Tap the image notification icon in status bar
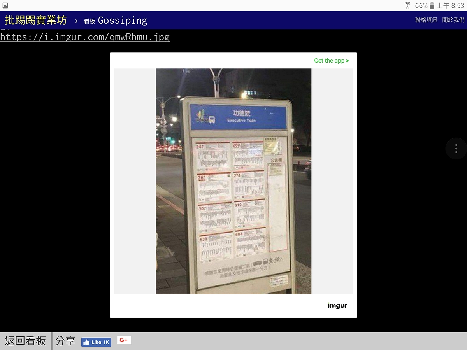The image size is (467, 350). pyautogui.click(x=5, y=5)
